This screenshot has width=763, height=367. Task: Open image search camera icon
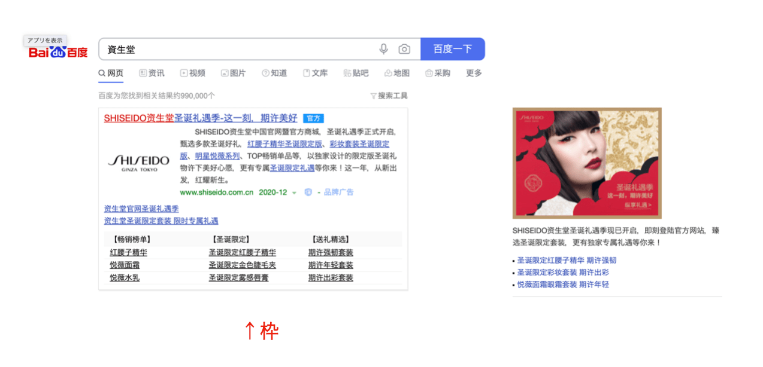[405, 49]
